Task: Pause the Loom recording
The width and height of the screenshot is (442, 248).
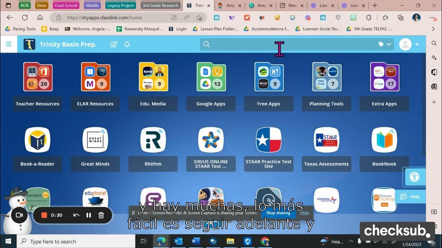Action: (89, 215)
